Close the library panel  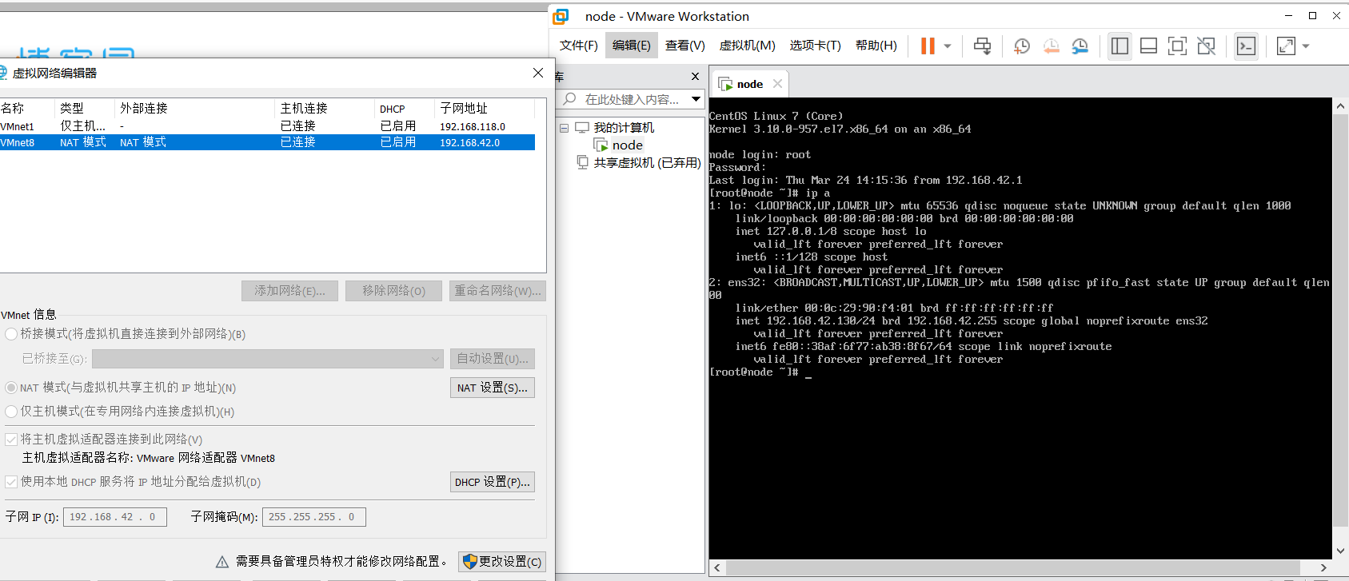coord(695,77)
